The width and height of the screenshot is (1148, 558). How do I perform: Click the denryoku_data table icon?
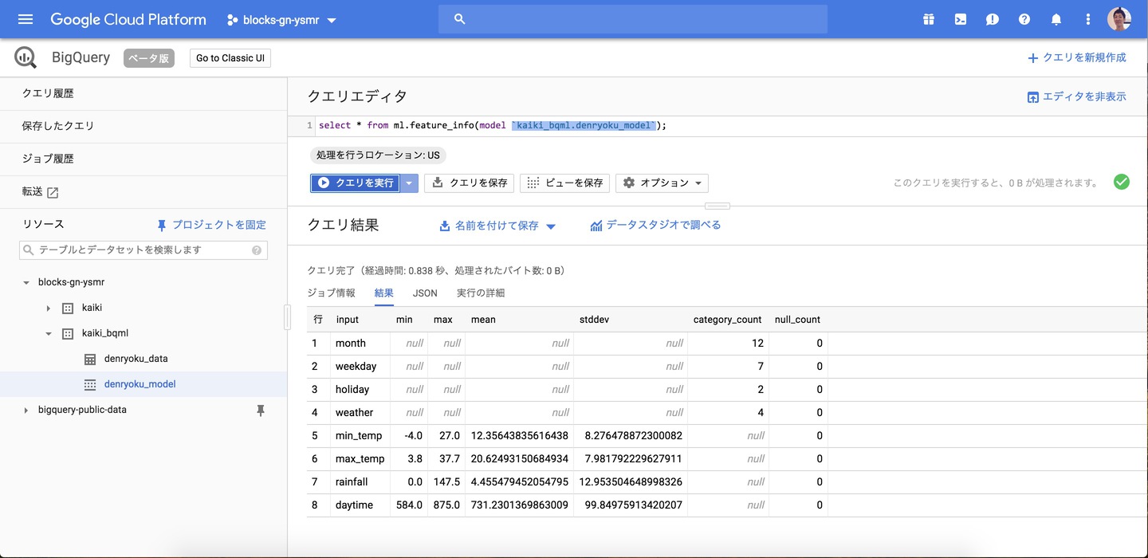(90, 359)
